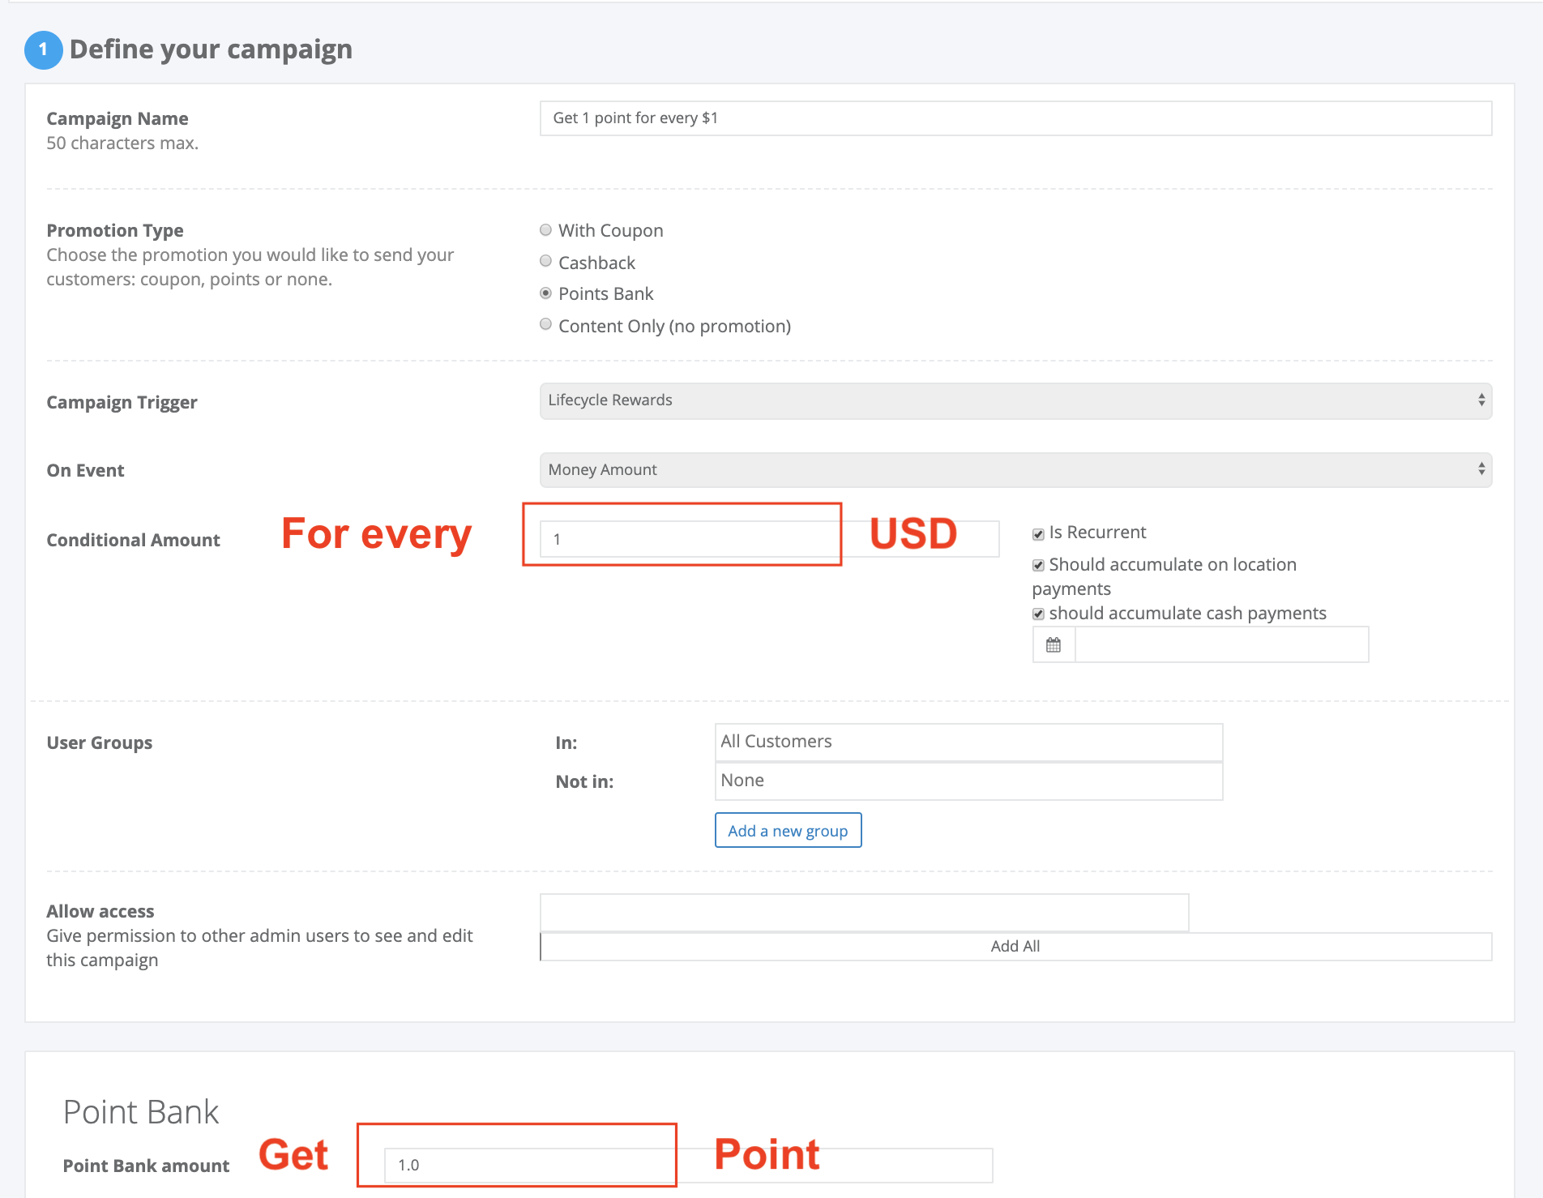Click the Allow access users input box
This screenshot has width=1543, height=1198.
tap(864, 913)
